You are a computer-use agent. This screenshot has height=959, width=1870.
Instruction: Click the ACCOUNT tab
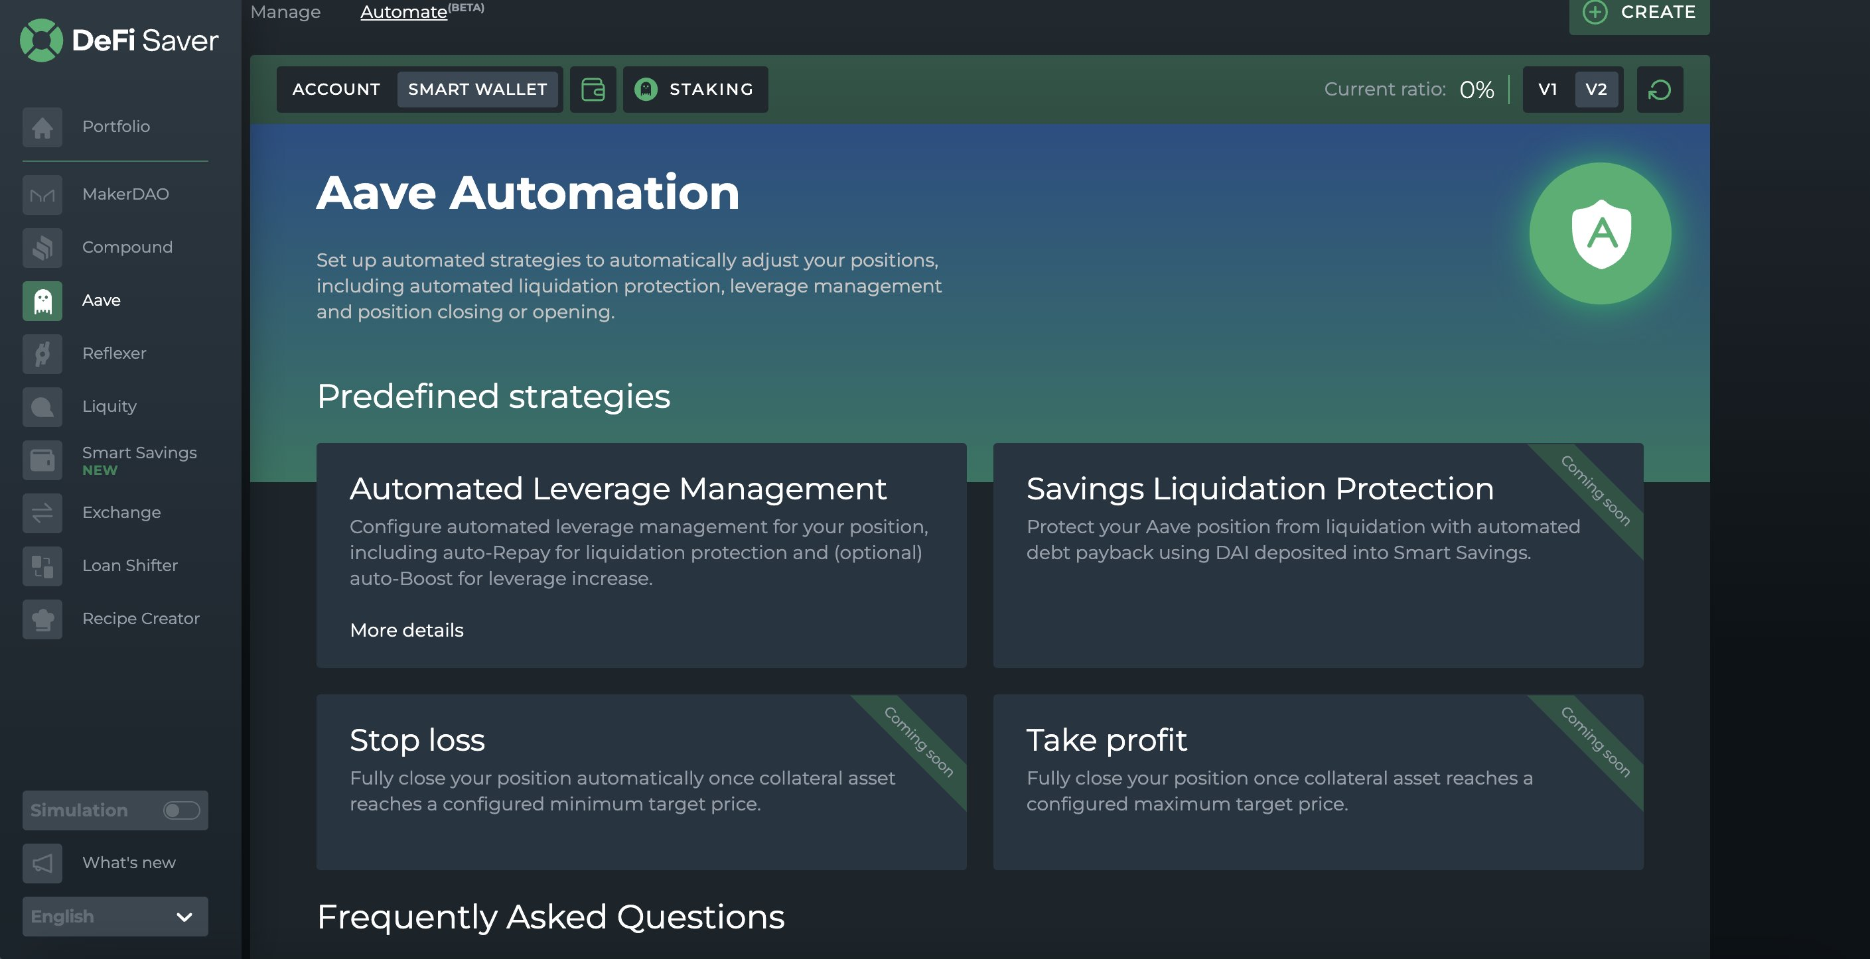[x=336, y=88]
